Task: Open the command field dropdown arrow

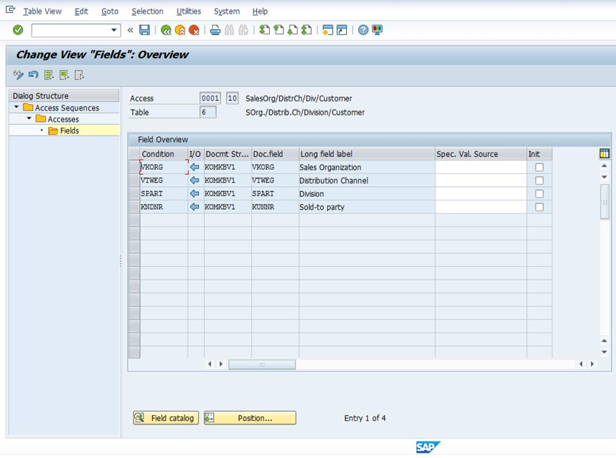Action: point(113,30)
